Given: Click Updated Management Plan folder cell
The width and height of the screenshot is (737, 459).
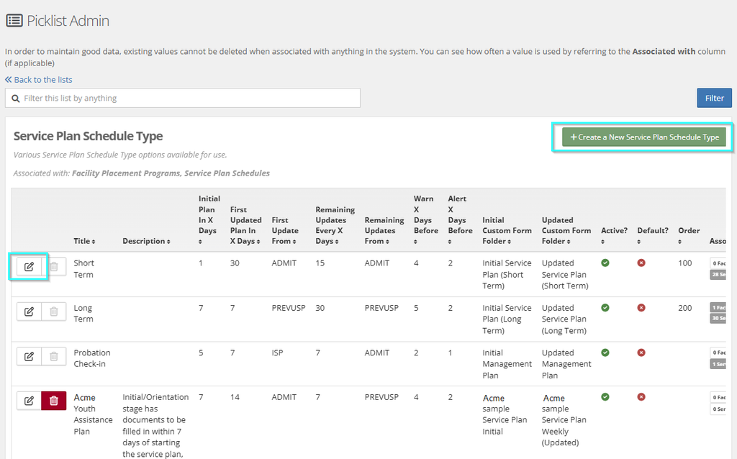Looking at the screenshot, I should coord(566,364).
